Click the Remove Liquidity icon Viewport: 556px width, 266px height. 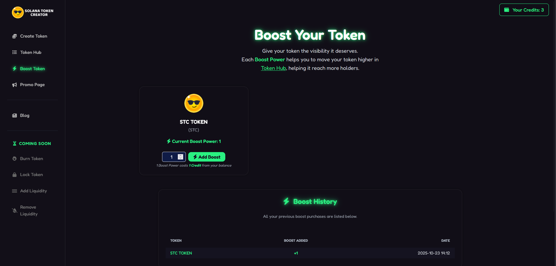point(15,211)
